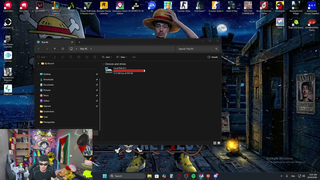
Task: Click the taskbar Search box
Action: click(x=127, y=176)
